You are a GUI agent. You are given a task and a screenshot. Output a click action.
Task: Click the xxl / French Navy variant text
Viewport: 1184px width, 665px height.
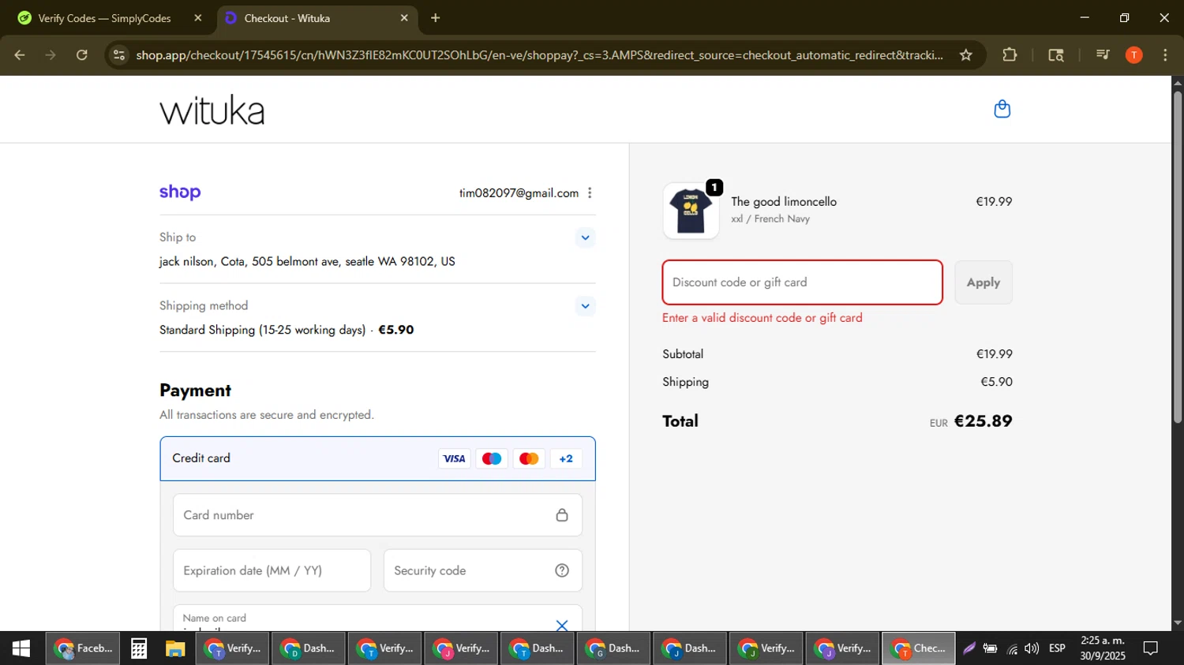770,219
